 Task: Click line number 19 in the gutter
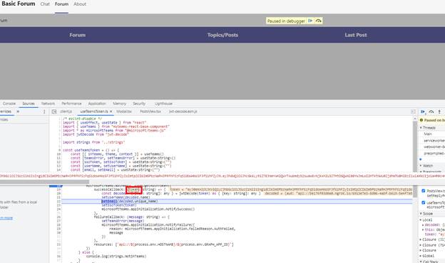tap(58, 189)
